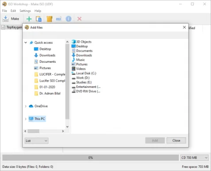Click the blue info properties icon

coord(68,19)
